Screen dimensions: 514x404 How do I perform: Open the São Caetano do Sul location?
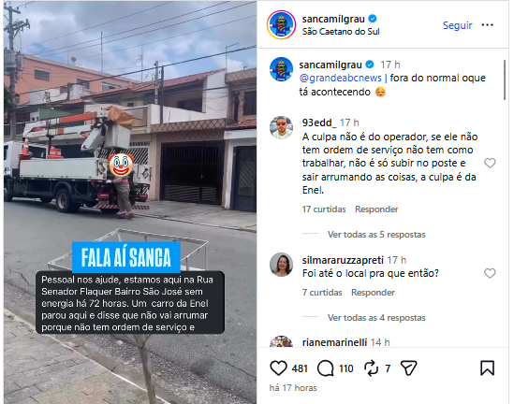pos(341,32)
